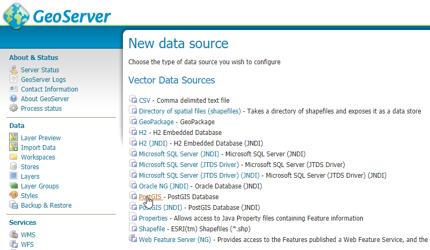
Task: Click the Microsoft SQL Server (JTDS Driver) (JNDI) icon
Action: [x=133, y=174]
